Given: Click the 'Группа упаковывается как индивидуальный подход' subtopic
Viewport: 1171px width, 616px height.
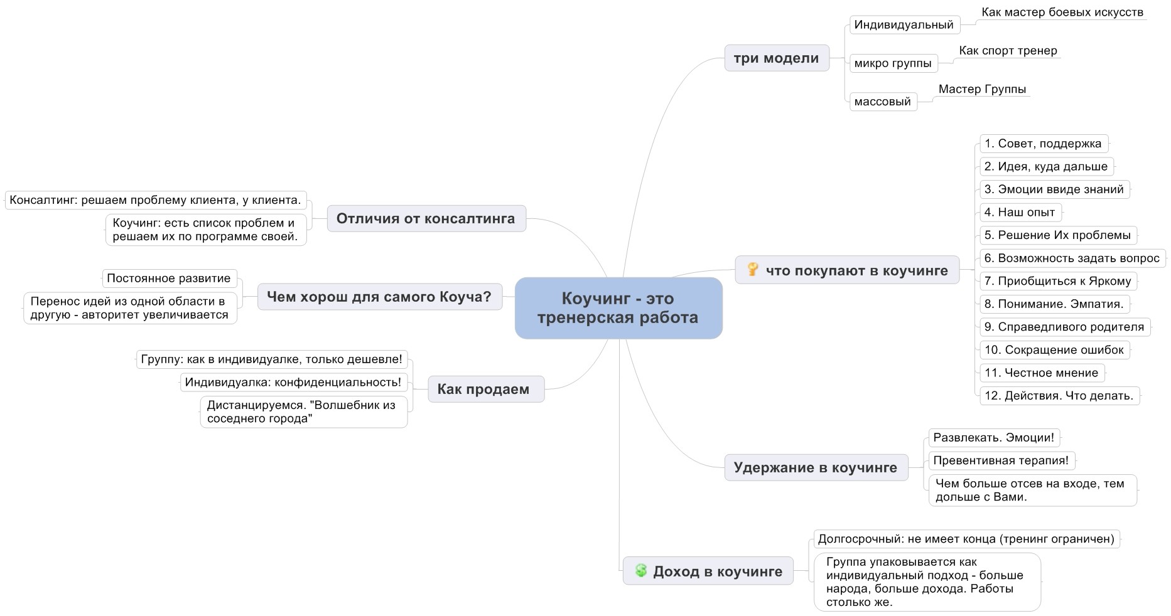Looking at the screenshot, I should (927, 581).
